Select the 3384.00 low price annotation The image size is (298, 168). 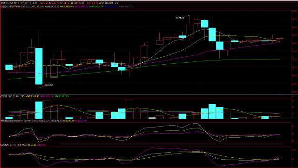(x=48, y=85)
